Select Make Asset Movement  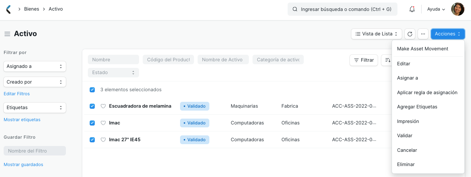point(428,49)
